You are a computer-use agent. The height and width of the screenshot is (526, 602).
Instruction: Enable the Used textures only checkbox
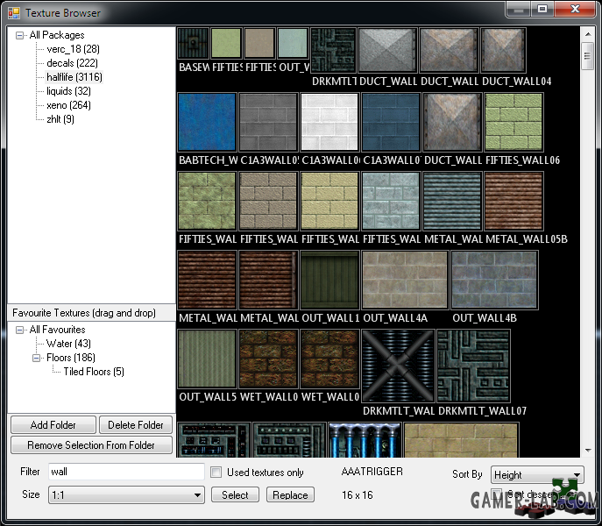[x=216, y=473]
